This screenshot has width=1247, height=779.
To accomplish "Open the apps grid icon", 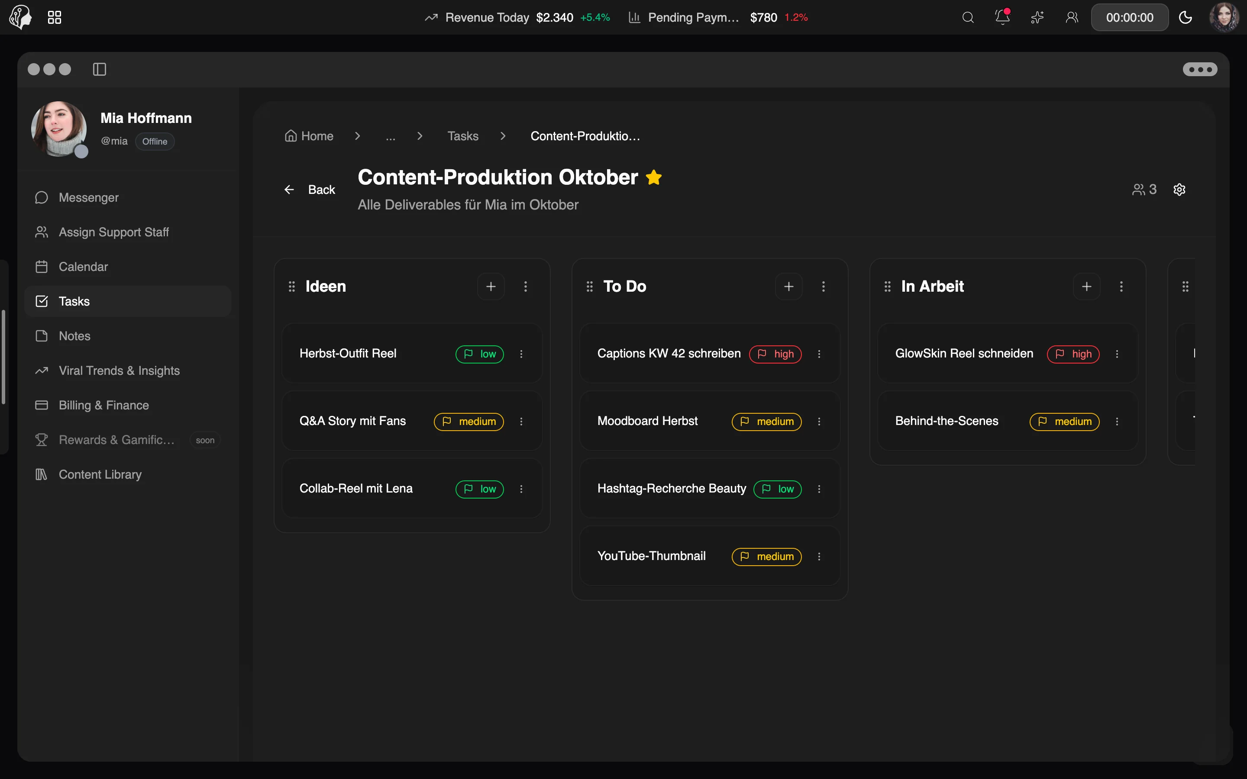I will tap(54, 17).
